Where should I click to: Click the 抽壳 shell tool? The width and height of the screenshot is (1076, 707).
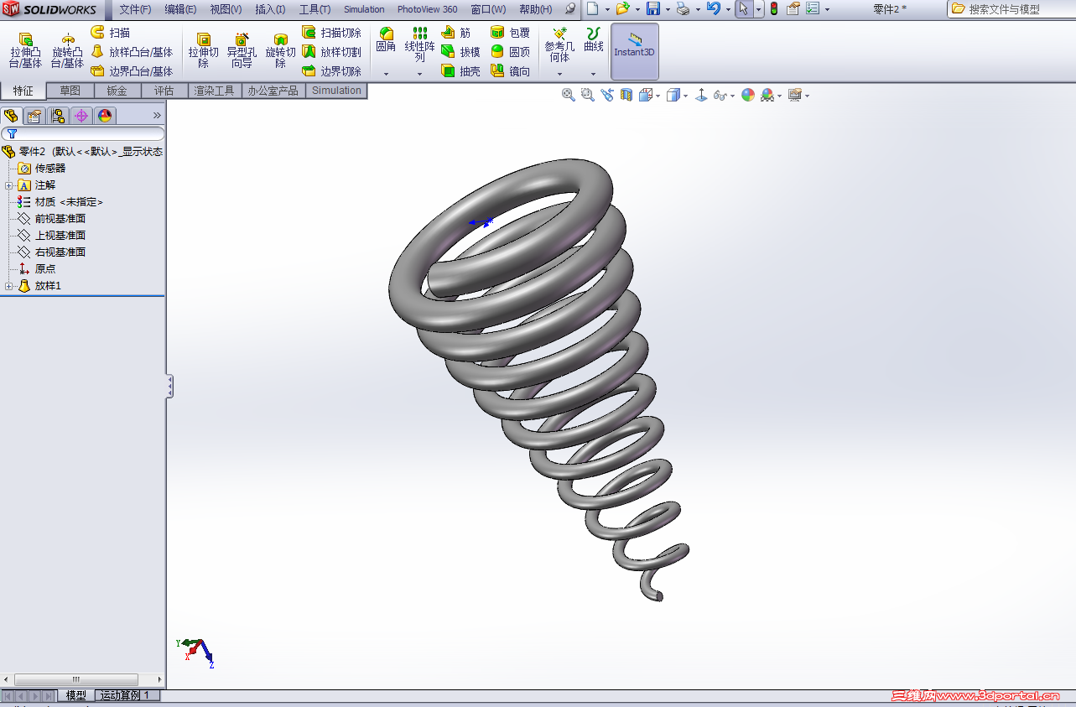tap(460, 71)
